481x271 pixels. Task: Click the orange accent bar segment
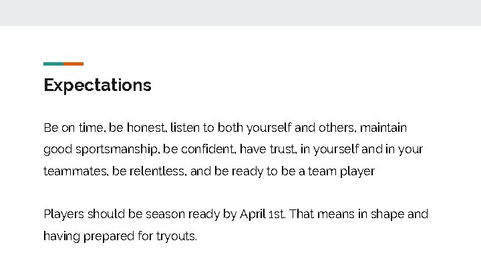pos(73,64)
